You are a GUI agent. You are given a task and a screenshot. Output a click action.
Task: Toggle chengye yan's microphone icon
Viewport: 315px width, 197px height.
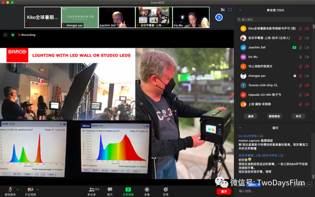click(x=300, y=76)
